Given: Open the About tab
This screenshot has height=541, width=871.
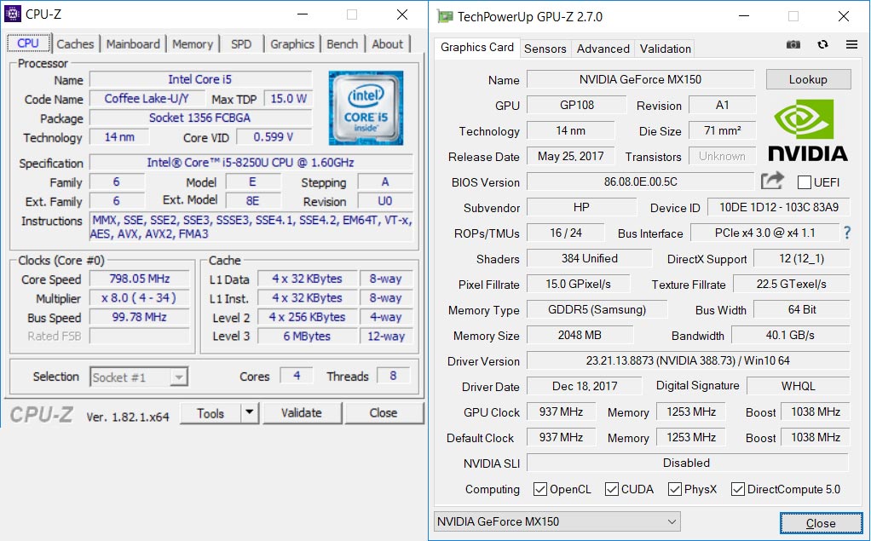Looking at the screenshot, I should (387, 44).
